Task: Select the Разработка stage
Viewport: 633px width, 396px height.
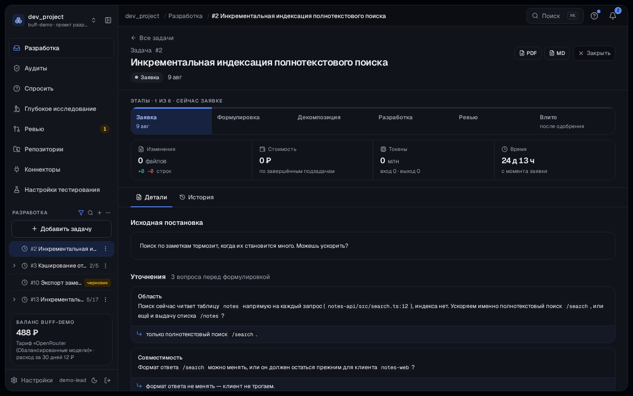Action: (x=413, y=121)
